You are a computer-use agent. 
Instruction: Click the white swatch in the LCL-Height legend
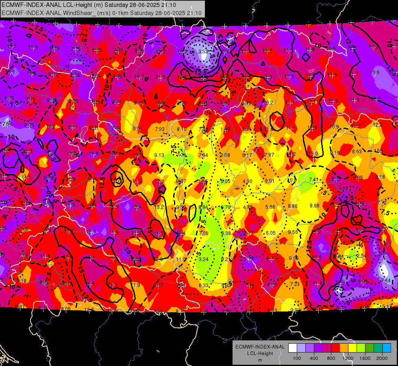293,348
